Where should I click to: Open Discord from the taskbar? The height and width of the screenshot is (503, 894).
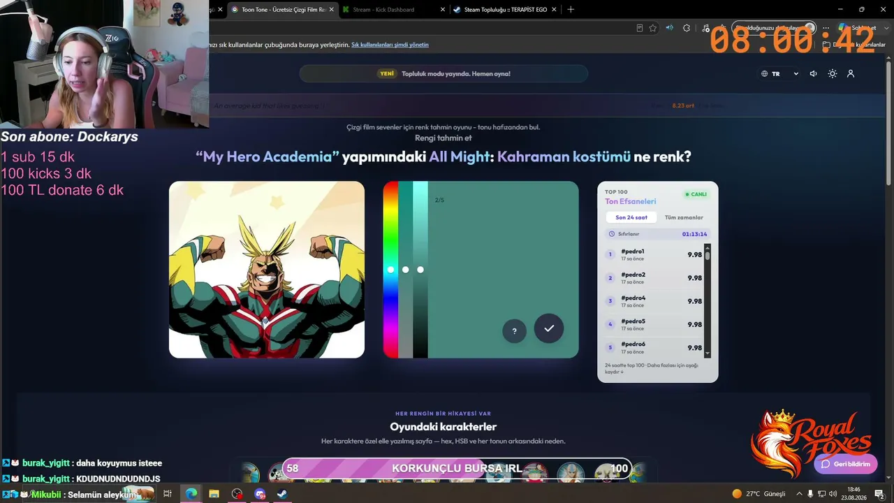click(260, 494)
